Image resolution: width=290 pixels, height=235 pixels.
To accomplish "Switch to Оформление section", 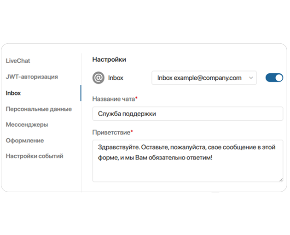I will click(x=25, y=141).
